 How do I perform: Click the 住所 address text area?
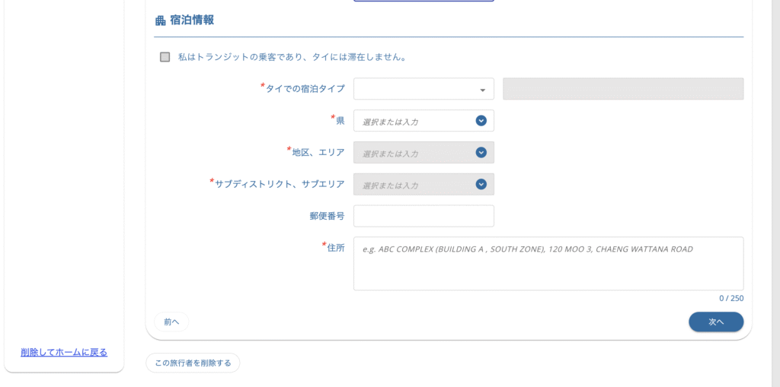[x=548, y=263]
